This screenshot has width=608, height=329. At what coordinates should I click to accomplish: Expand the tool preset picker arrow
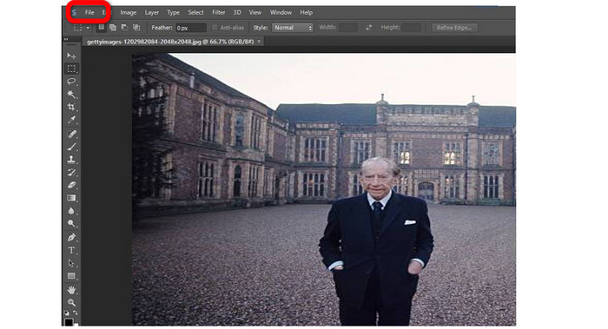[88, 28]
